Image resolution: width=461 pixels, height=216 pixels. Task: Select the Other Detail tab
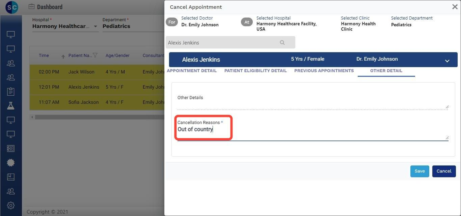click(x=386, y=71)
